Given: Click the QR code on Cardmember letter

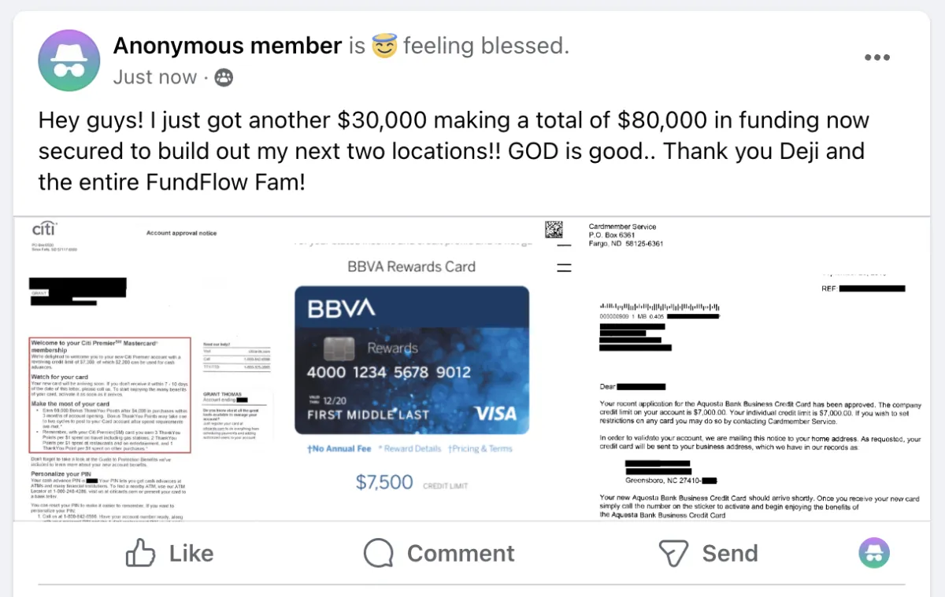Looking at the screenshot, I should click(554, 230).
